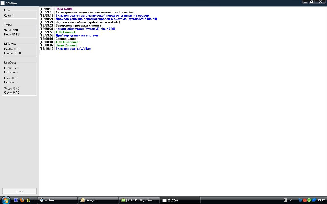Click the 55b70e4 taskbar button
The image size is (327, 204).
(x=180, y=200)
